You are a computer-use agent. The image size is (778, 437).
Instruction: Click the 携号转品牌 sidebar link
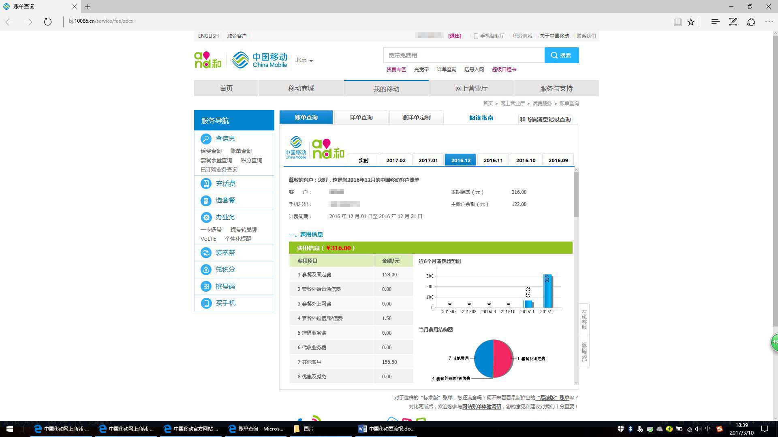tap(244, 229)
